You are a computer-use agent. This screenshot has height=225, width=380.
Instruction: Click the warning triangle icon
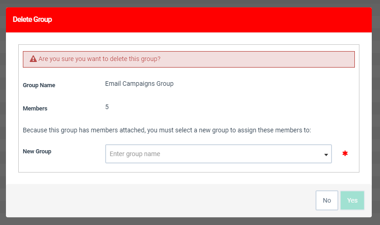(x=33, y=59)
